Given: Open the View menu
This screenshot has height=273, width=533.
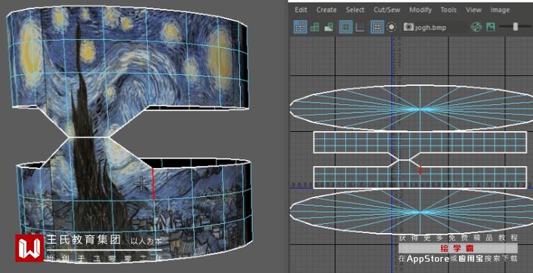Looking at the screenshot, I should coord(473,10).
